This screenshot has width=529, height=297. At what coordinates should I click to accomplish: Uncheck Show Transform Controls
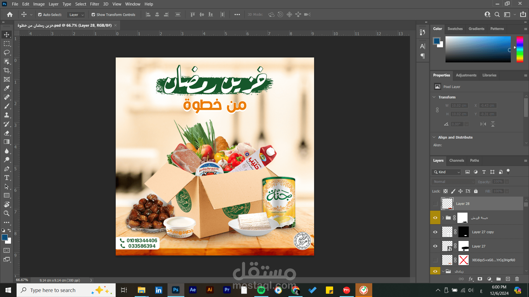(93, 15)
